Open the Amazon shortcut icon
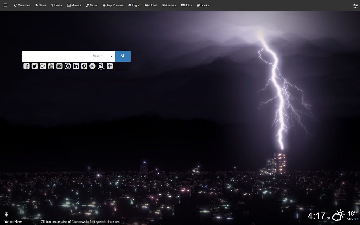The width and height of the screenshot is (360, 225). coord(101,66)
